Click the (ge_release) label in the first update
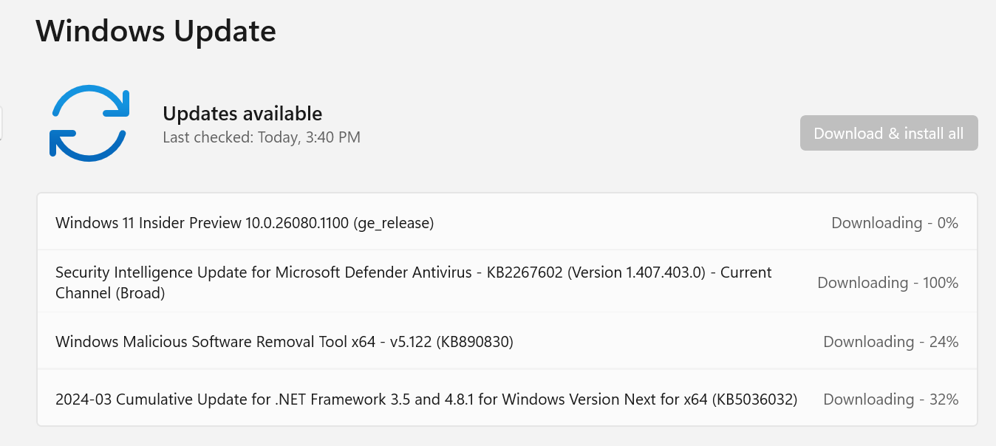This screenshot has width=996, height=446. pos(393,222)
